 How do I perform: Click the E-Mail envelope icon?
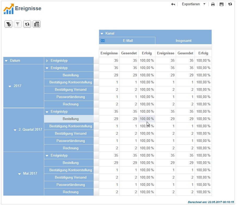103,41
